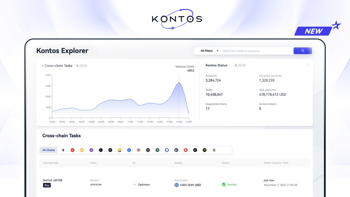Viewport: 350px width, 197px height.
Task: Click the UserOpHash column header
Action: (x=51, y=163)
